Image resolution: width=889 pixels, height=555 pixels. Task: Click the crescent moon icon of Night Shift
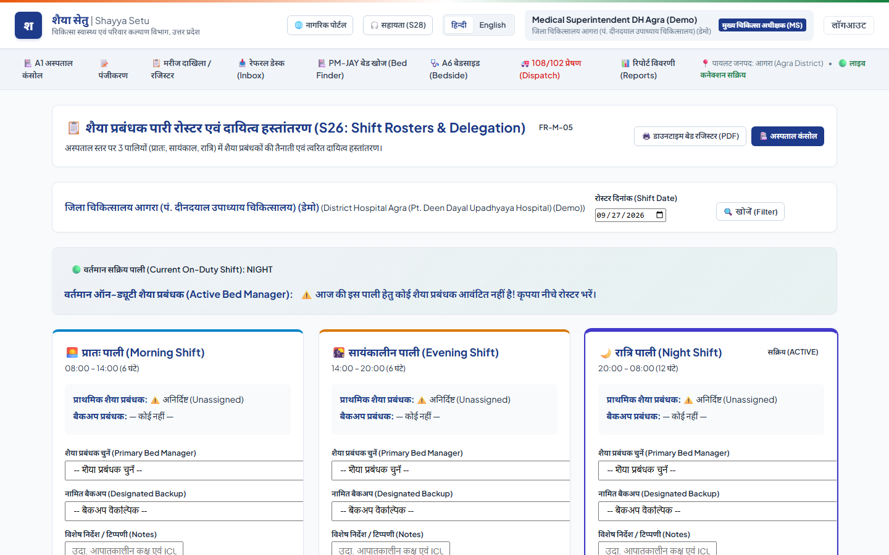point(605,353)
